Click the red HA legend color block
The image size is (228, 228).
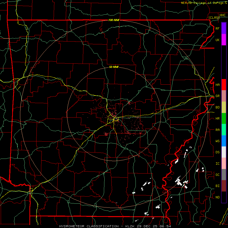[224, 85]
